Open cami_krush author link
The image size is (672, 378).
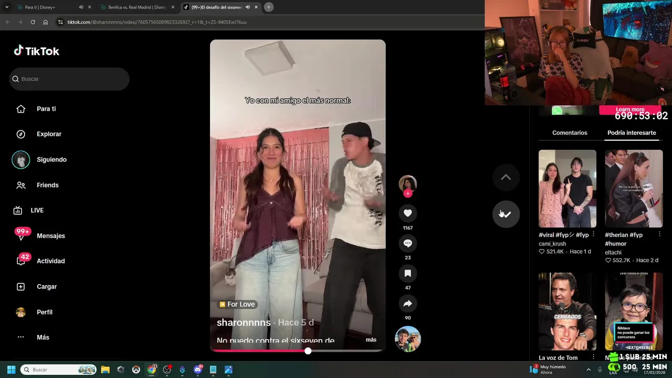click(552, 244)
